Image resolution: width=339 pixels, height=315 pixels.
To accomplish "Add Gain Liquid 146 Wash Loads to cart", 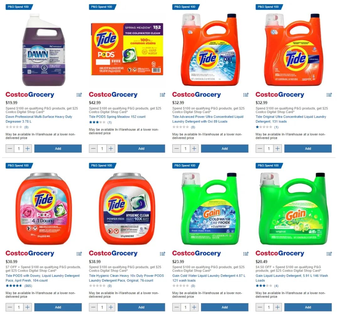I will (308, 307).
